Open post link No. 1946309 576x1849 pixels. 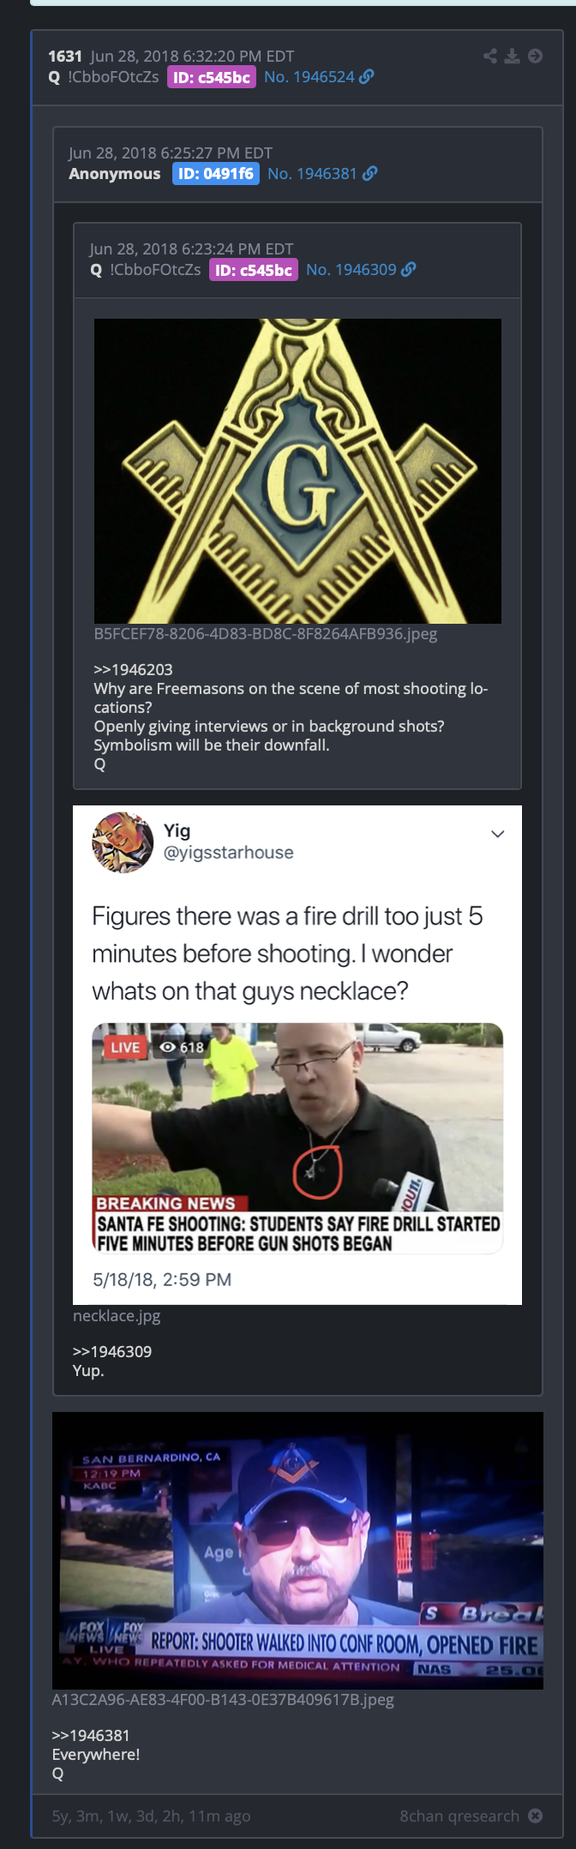pyautogui.click(x=351, y=270)
